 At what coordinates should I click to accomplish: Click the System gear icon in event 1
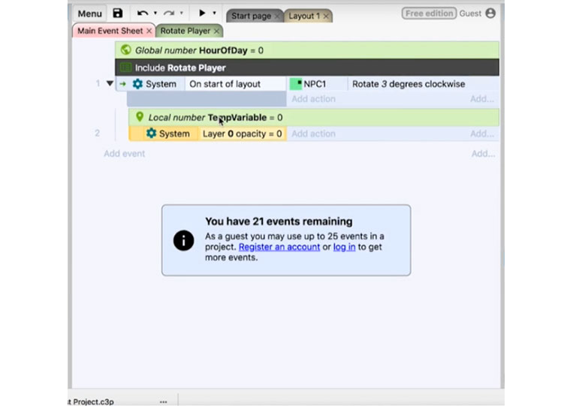click(x=137, y=84)
